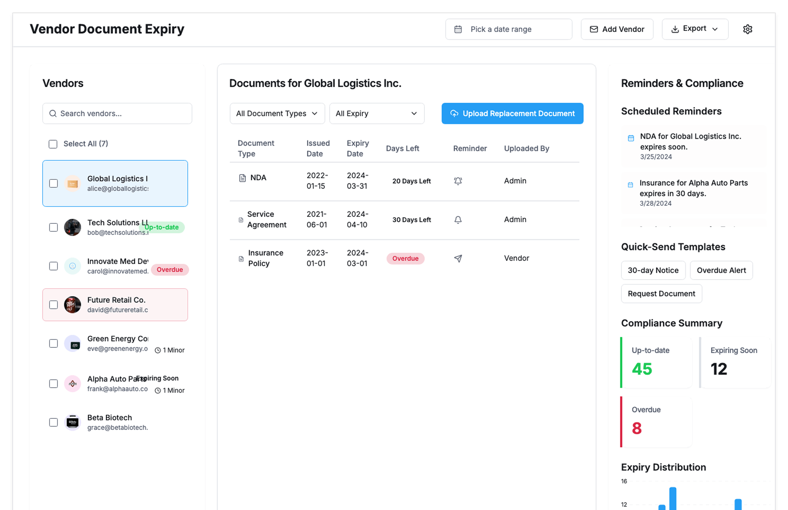This screenshot has width=788, height=510.
Task: Select the Overdue Alert template
Action: click(x=721, y=270)
